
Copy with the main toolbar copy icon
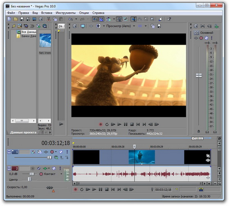(x=55, y=19)
